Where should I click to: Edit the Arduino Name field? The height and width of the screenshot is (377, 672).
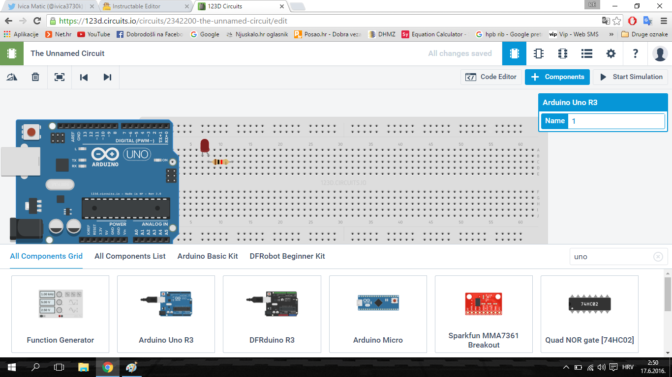point(616,121)
